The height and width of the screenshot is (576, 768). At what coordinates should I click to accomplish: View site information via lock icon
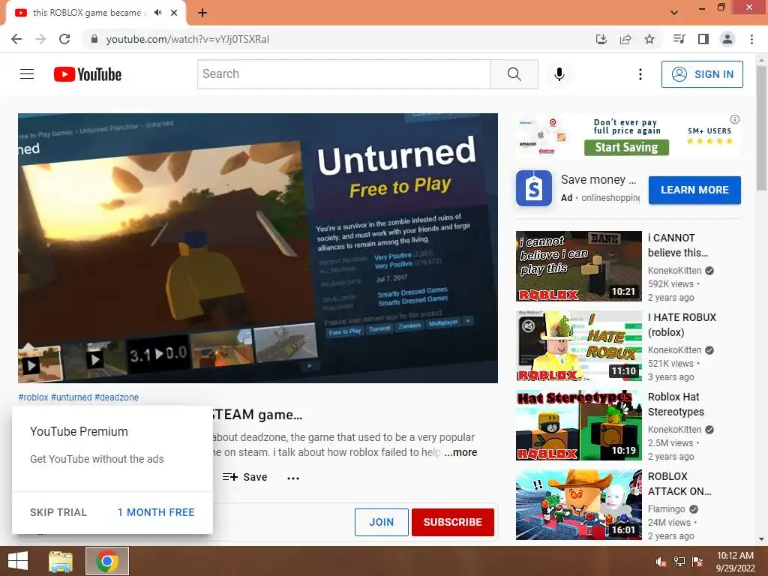(94, 39)
